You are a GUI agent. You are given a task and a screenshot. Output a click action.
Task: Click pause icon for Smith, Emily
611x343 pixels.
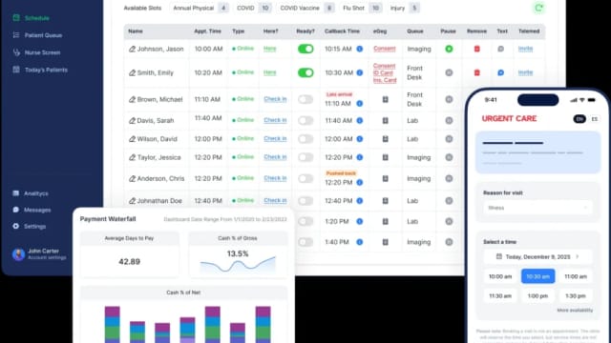pyautogui.click(x=449, y=72)
